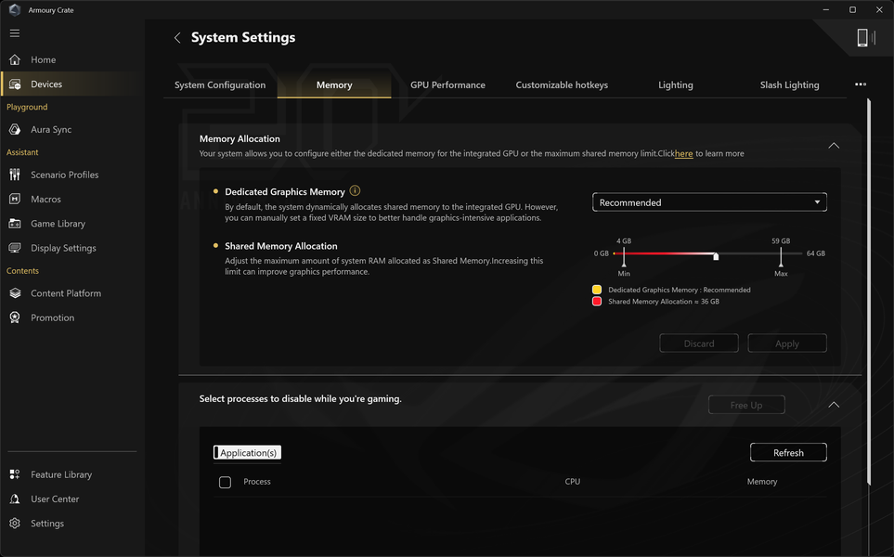
Task: Click the Shared Memory Allocation slider handle
Action: pyautogui.click(x=716, y=256)
